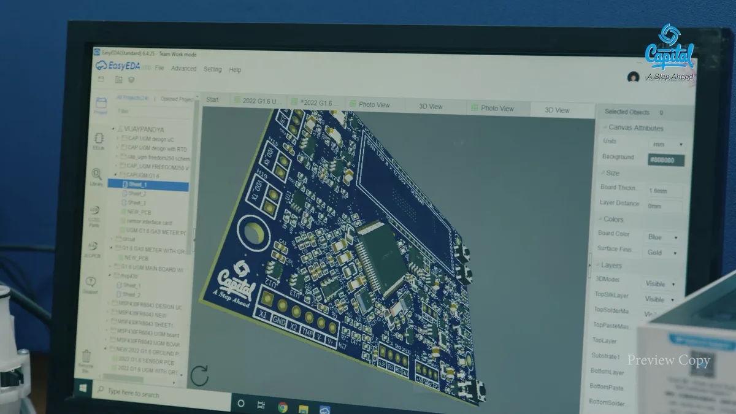Viewport: 736px width, 414px height.
Task: Switch to the 2022 G1.6 U... tab
Action: (x=256, y=101)
